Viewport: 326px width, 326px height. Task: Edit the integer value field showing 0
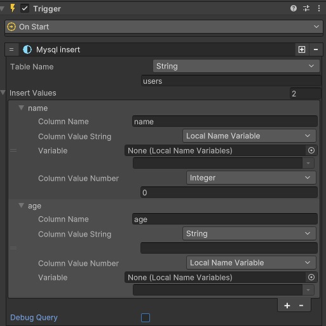point(229,192)
